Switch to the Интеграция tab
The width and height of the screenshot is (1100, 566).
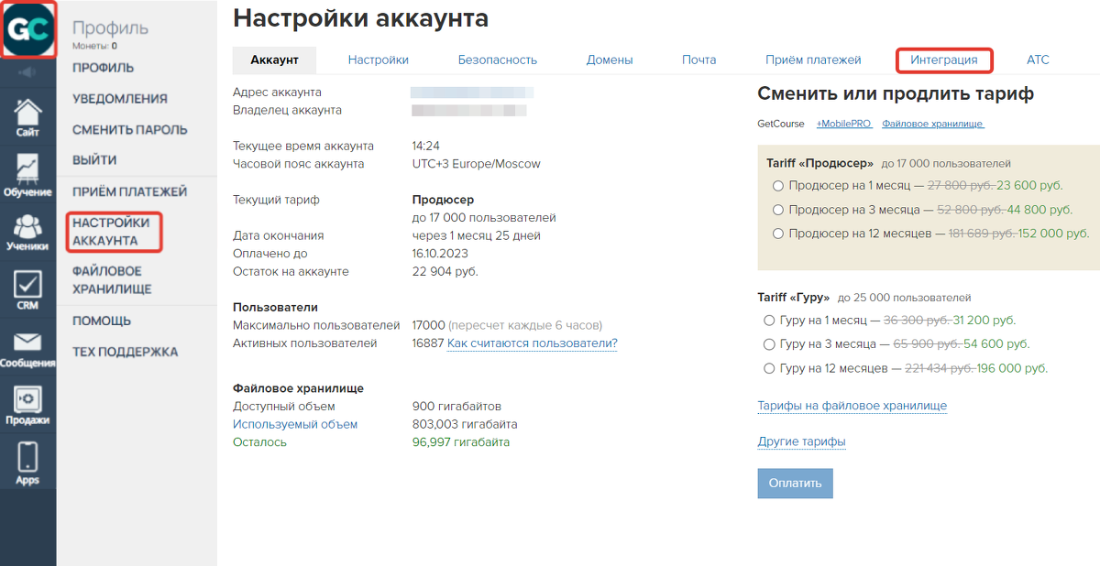pos(944,60)
